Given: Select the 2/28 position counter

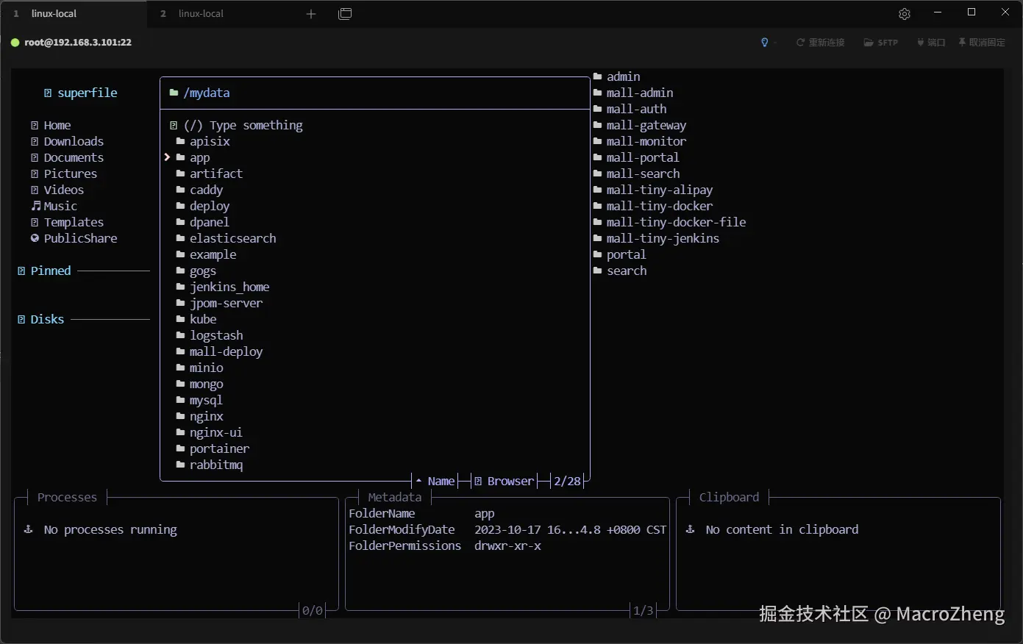Looking at the screenshot, I should [567, 482].
